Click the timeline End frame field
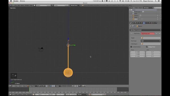 (50, 94)
